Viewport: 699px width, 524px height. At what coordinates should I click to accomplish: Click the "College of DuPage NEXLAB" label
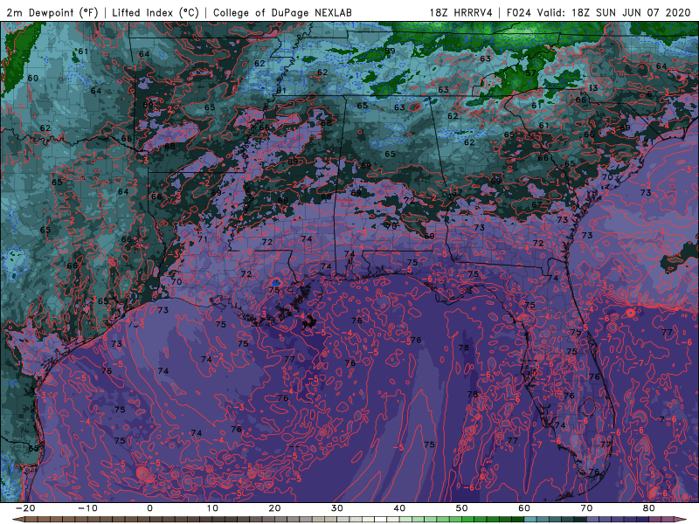tap(282, 12)
